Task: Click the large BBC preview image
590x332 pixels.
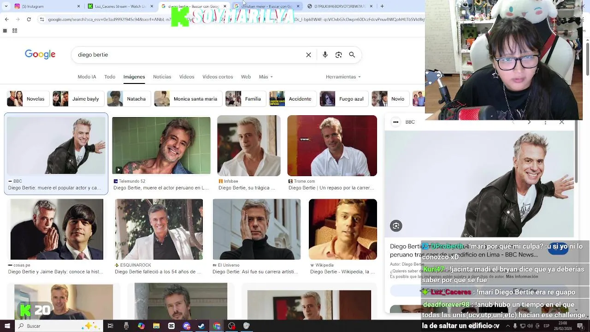Action: (479, 184)
